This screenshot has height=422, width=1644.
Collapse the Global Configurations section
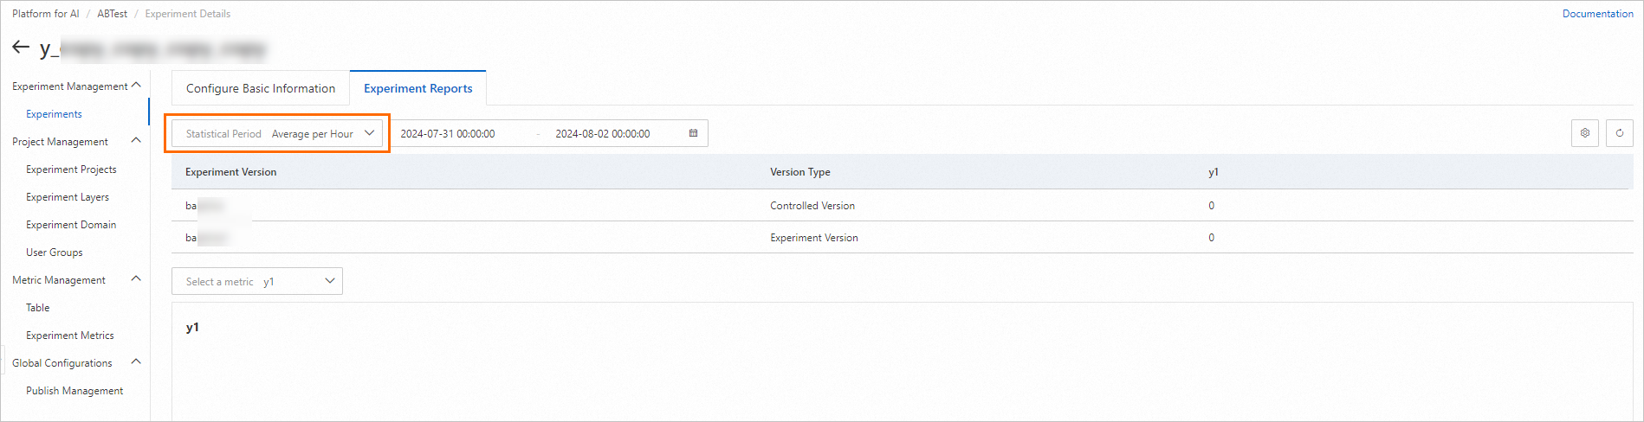pyautogui.click(x=136, y=362)
